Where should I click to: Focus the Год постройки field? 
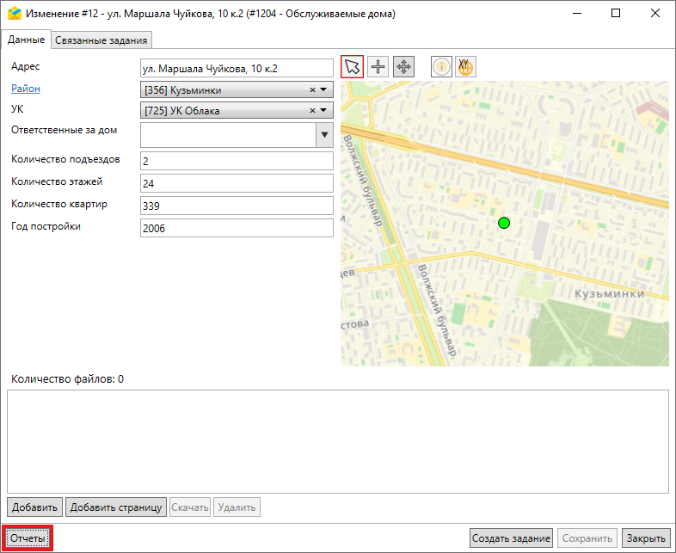pos(236,228)
